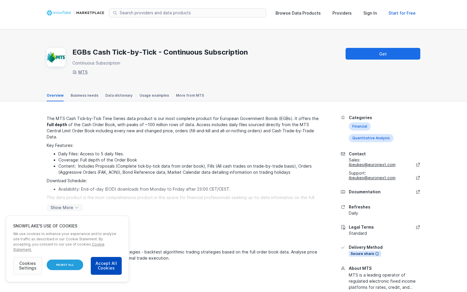Switch to the Overview tab
The height and width of the screenshot is (292, 467).
[x=55, y=95]
